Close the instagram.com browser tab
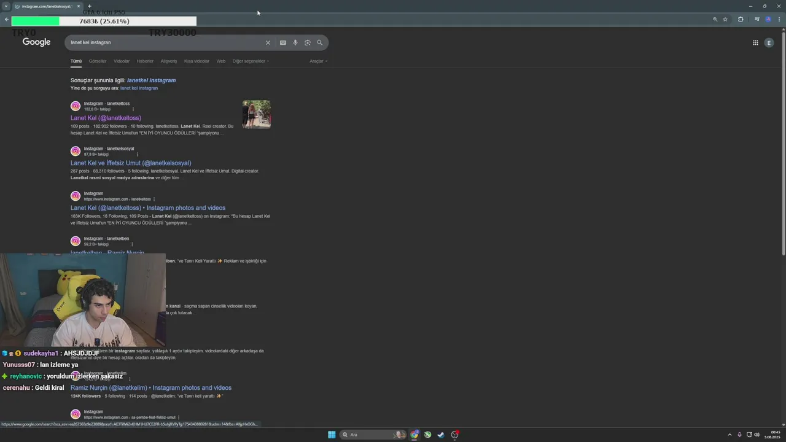The height and width of the screenshot is (442, 786). (x=78, y=6)
